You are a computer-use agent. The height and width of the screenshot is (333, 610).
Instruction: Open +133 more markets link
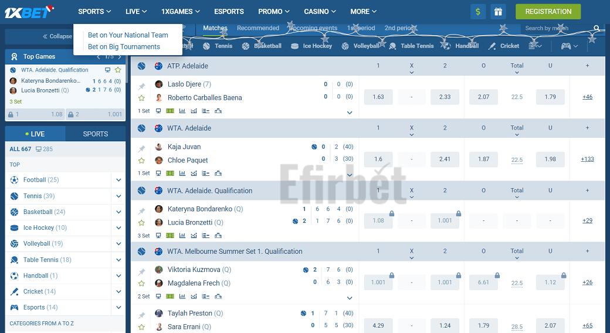588,159
